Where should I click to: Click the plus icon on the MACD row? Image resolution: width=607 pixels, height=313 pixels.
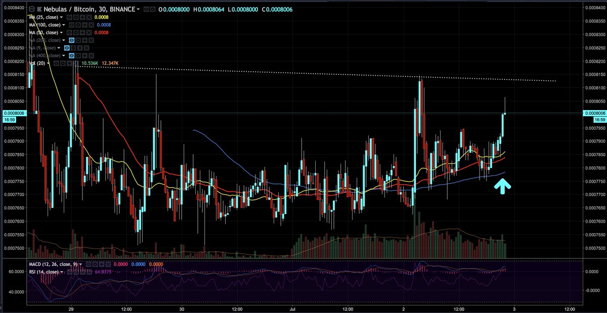pos(102,264)
